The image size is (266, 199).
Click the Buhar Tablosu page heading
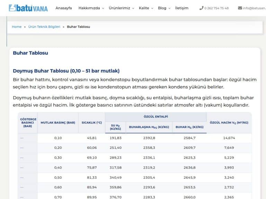[x=30, y=53]
